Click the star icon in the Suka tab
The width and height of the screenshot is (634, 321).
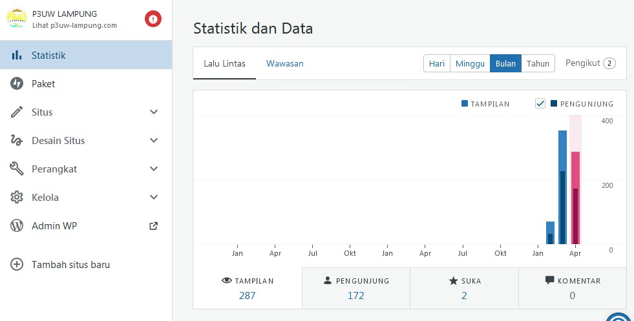[453, 280]
